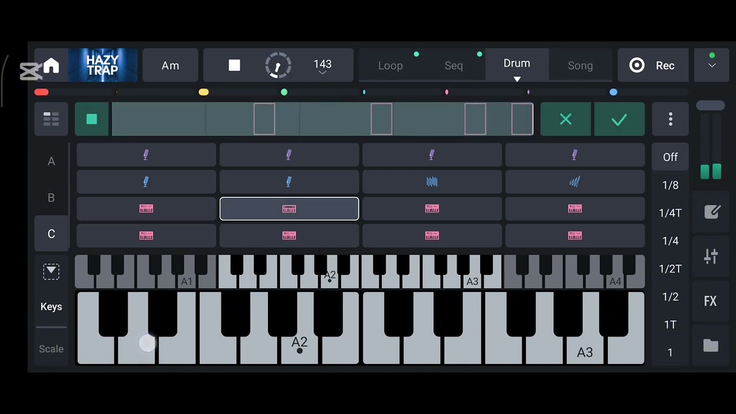
Task: Start recording with the Rec button
Action: (652, 66)
